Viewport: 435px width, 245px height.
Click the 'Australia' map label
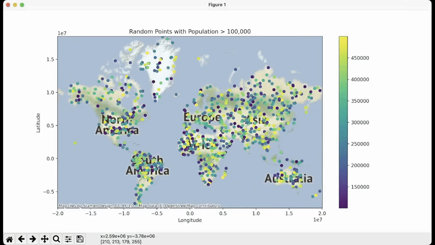point(288,179)
